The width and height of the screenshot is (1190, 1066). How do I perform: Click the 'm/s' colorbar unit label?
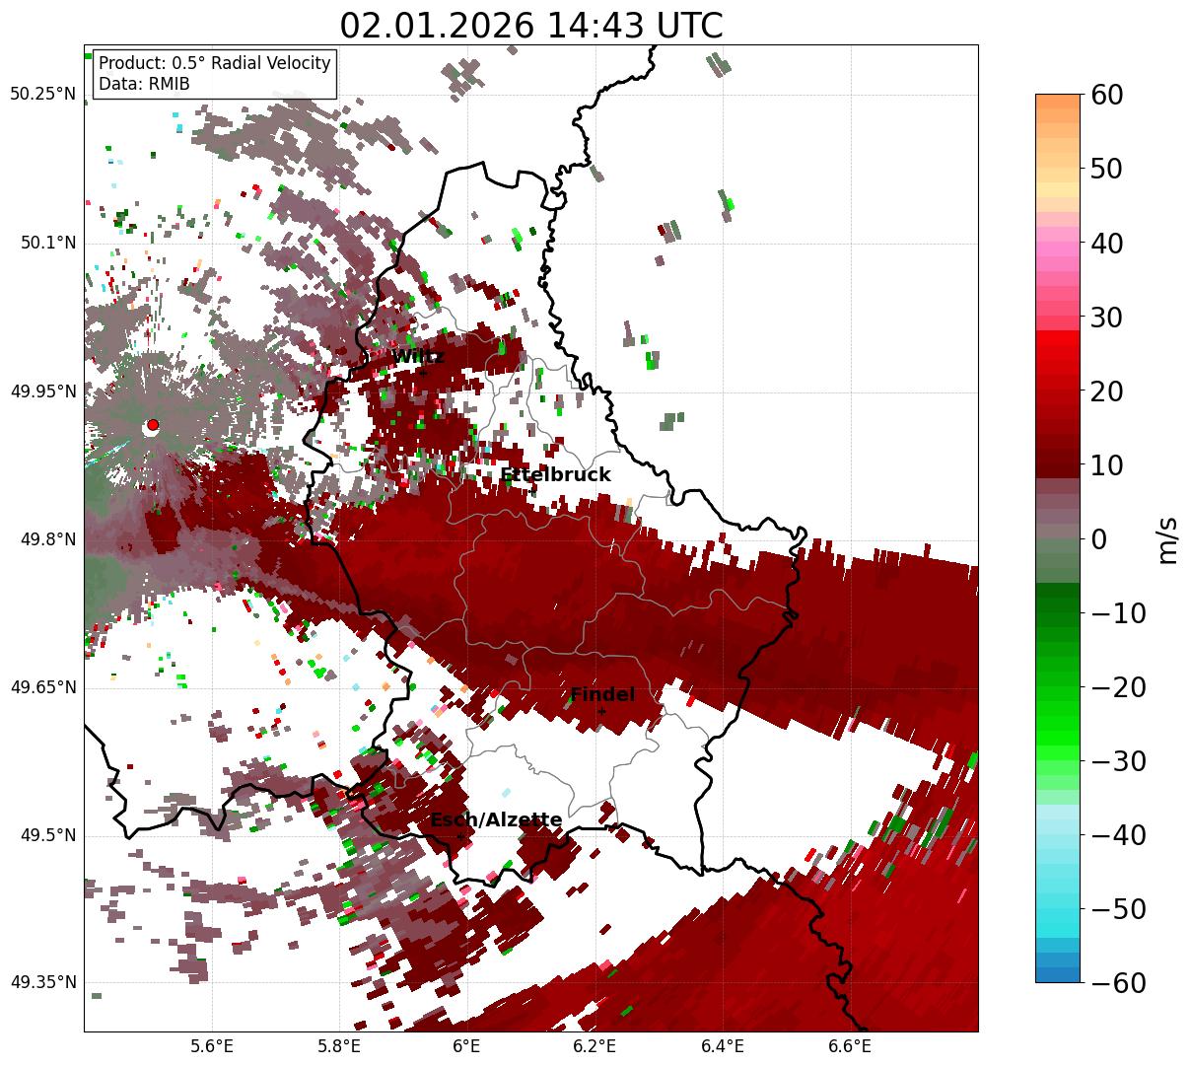pyautogui.click(x=1167, y=538)
